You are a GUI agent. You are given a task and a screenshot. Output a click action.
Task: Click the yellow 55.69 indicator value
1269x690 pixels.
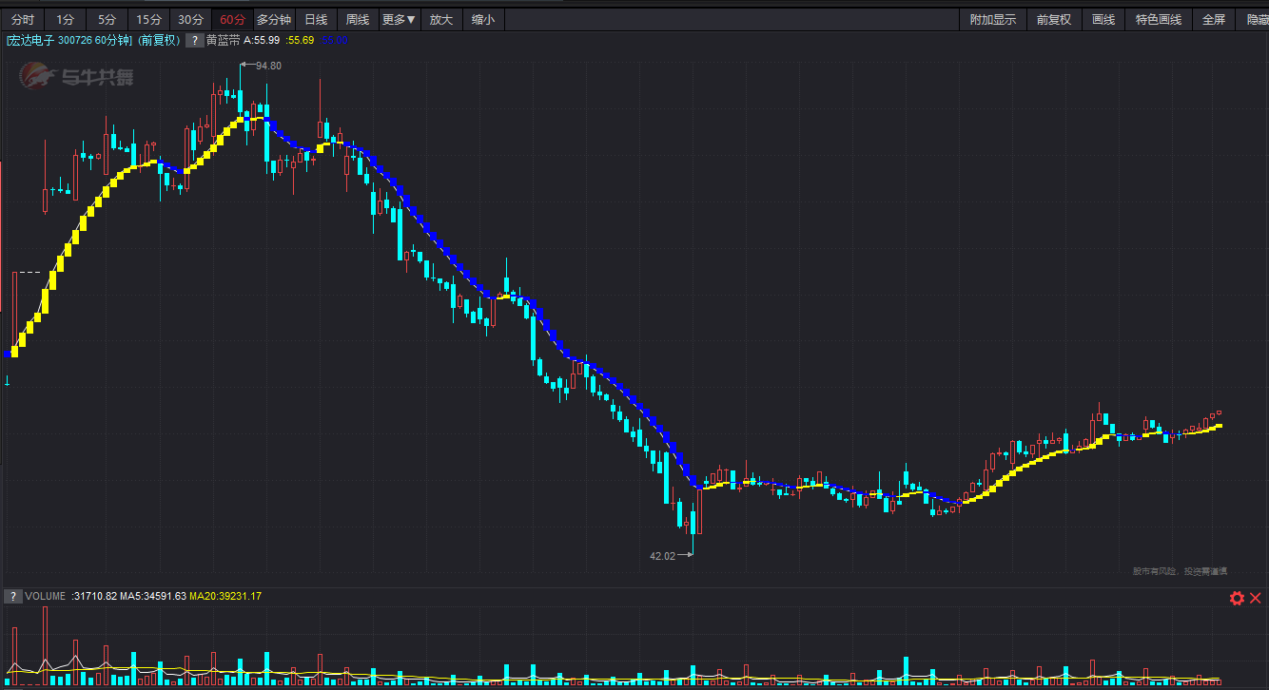301,40
